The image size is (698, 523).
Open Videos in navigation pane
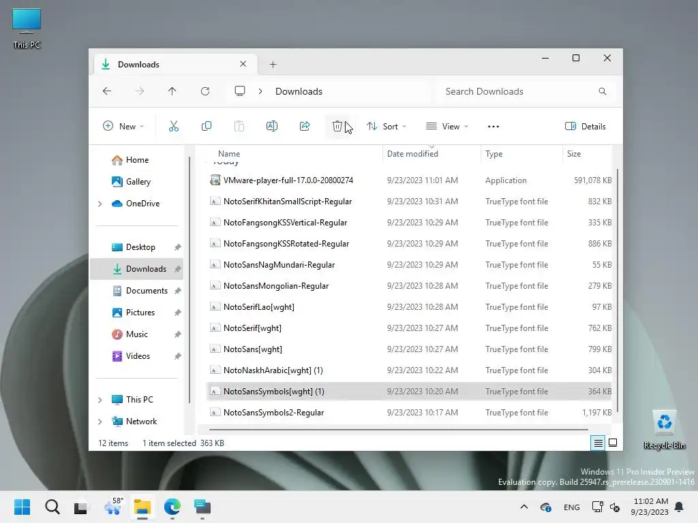[x=138, y=356]
